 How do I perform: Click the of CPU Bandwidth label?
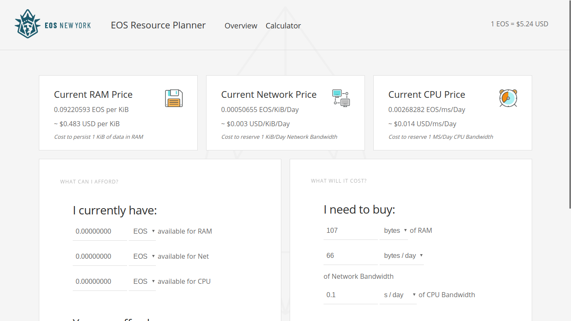click(x=447, y=295)
